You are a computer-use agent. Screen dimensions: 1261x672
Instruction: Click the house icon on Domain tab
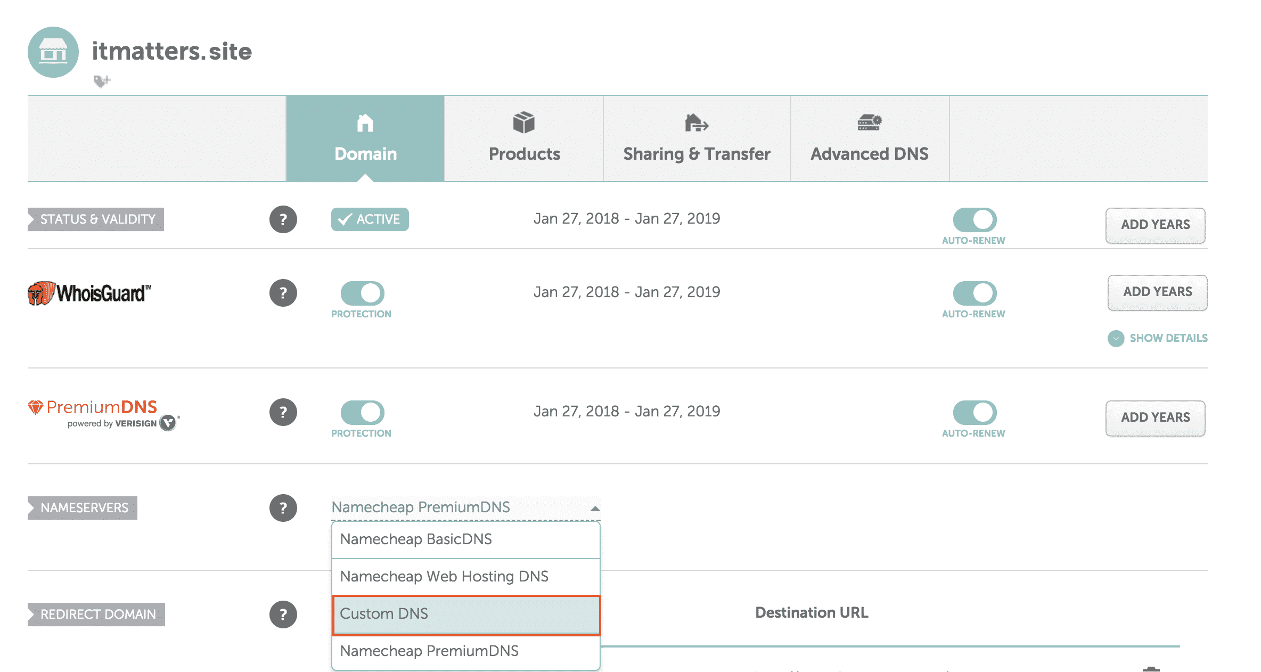(365, 123)
